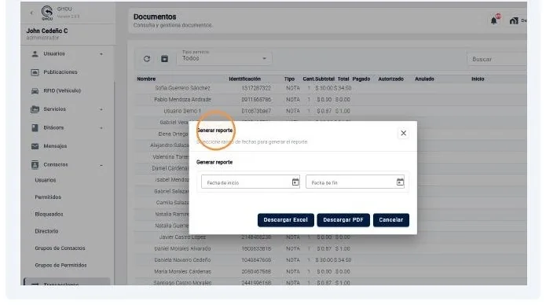Viewport: 546px width, 305px height.
Task: Click the Contactos icon in sidebar
Action: pyautogui.click(x=35, y=164)
